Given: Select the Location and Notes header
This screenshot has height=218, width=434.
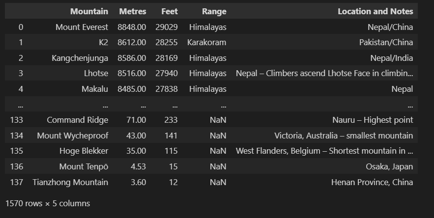Looking at the screenshot, I should click(375, 11).
